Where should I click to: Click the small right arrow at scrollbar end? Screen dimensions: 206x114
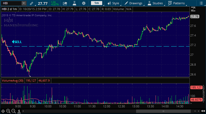199,111
